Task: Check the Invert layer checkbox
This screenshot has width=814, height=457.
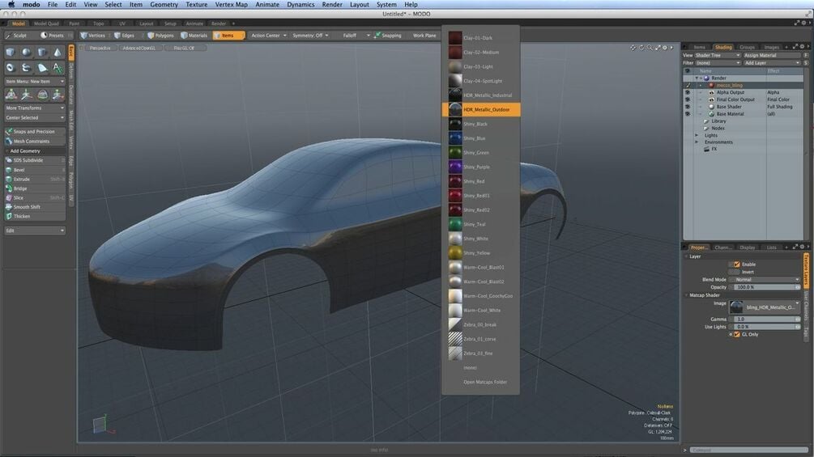Action: click(x=734, y=272)
